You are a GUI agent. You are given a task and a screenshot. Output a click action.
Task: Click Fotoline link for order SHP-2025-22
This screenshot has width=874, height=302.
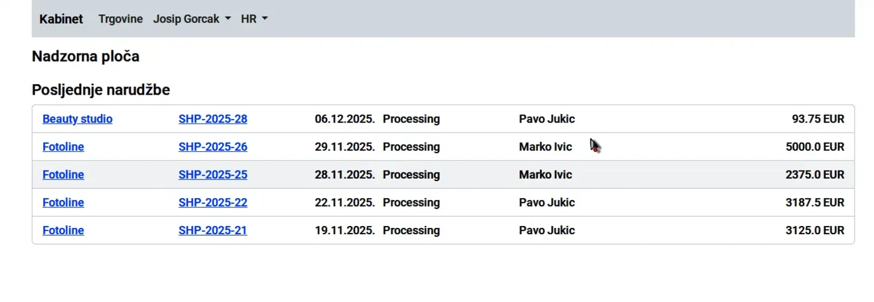click(63, 203)
